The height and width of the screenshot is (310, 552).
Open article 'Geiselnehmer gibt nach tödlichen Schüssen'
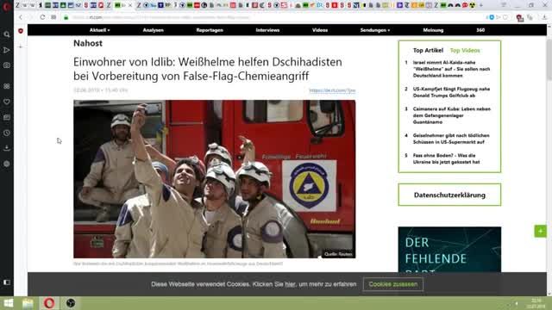(451, 139)
